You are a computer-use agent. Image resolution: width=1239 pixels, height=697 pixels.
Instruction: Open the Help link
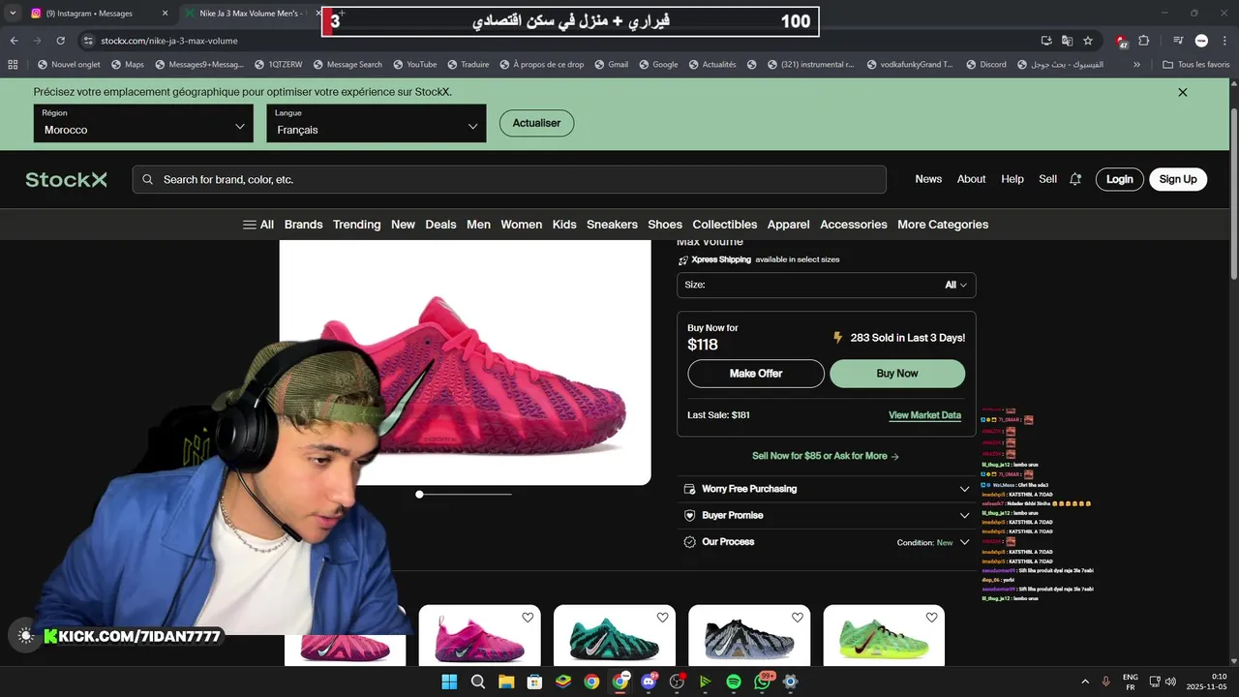point(1012,179)
